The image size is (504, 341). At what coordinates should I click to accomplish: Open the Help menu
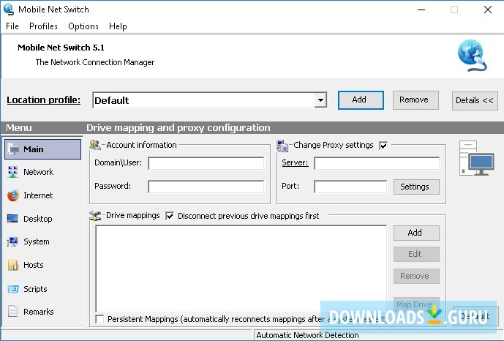tap(118, 26)
